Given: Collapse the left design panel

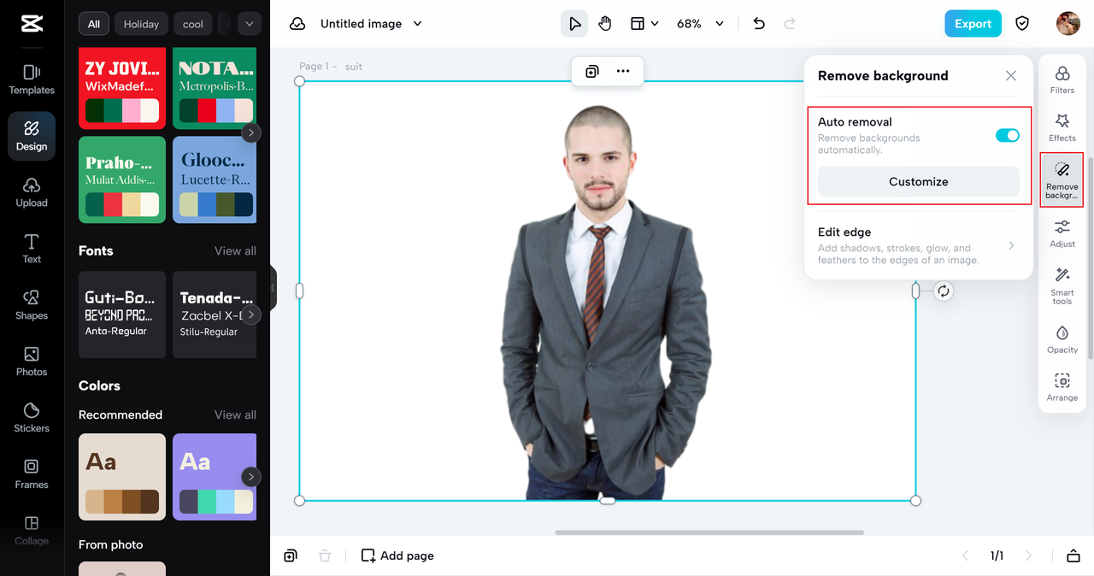Looking at the screenshot, I should 273,288.
